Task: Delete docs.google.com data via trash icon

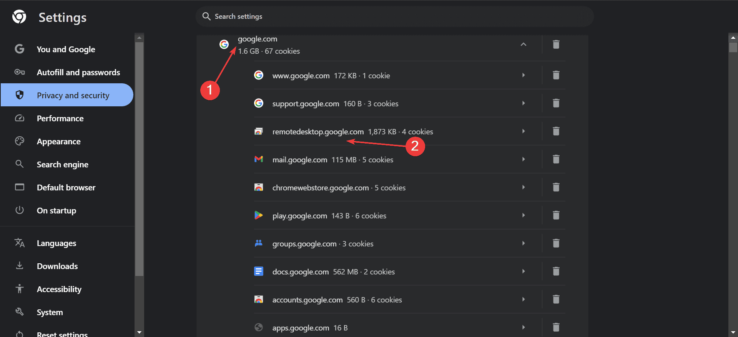Action: click(x=556, y=271)
